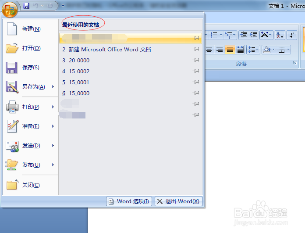Toggle the pin for 20_0000
The width and height of the screenshot is (305, 233).
click(x=196, y=60)
